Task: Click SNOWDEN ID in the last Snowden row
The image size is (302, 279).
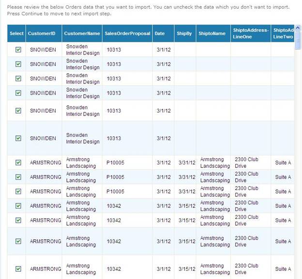Action: pyautogui.click(x=43, y=138)
